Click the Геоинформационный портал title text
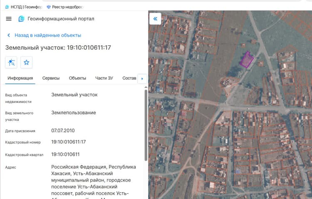Image resolution: width=312 pixels, height=199 pixels. point(61,19)
